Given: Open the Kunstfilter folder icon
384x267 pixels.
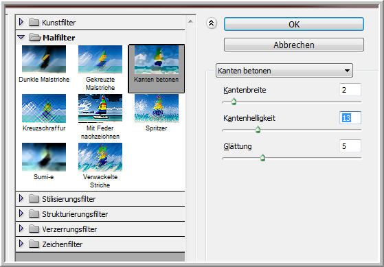Looking at the screenshot, I should click(x=34, y=23).
